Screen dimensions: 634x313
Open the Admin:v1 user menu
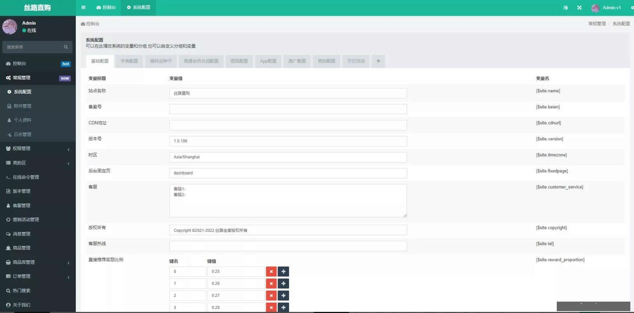[607, 8]
